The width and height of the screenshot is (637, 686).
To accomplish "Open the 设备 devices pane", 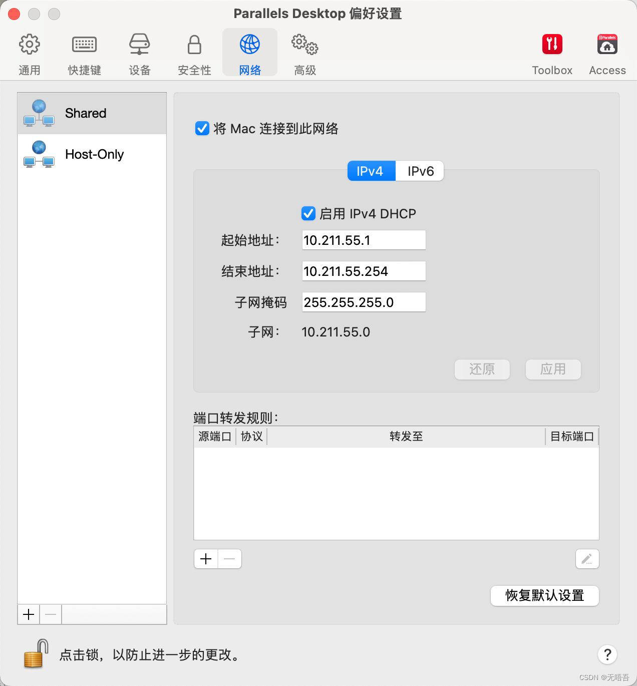I will click(140, 54).
